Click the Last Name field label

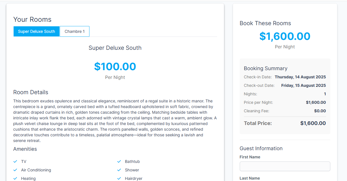coord(250,178)
